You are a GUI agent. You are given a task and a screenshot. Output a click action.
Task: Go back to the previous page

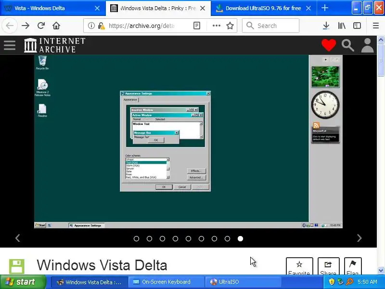tap(10, 26)
